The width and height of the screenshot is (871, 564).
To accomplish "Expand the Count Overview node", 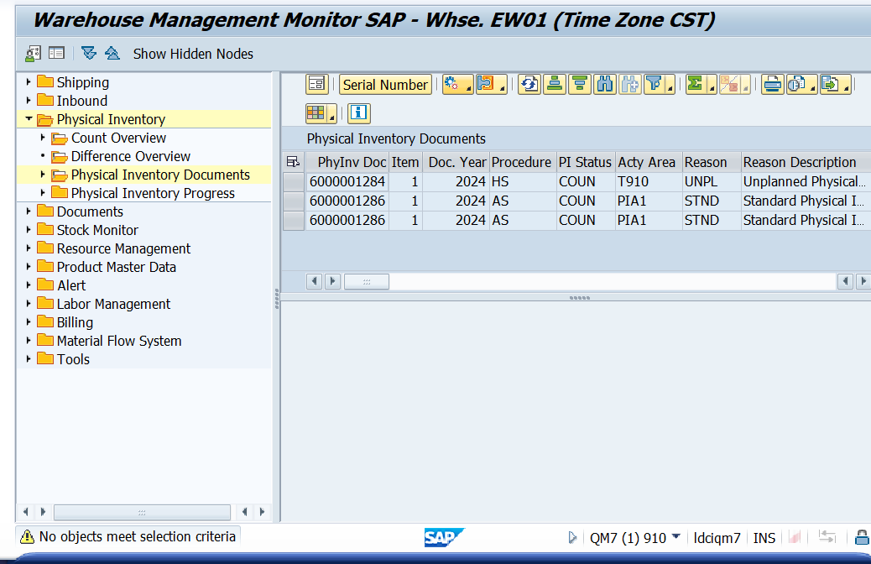I will point(43,138).
